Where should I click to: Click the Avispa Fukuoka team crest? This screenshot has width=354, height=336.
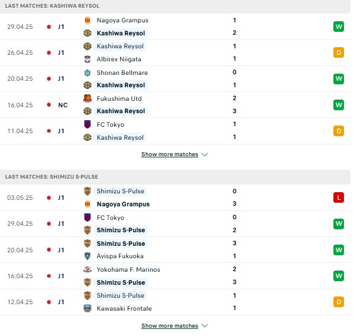tap(87, 256)
